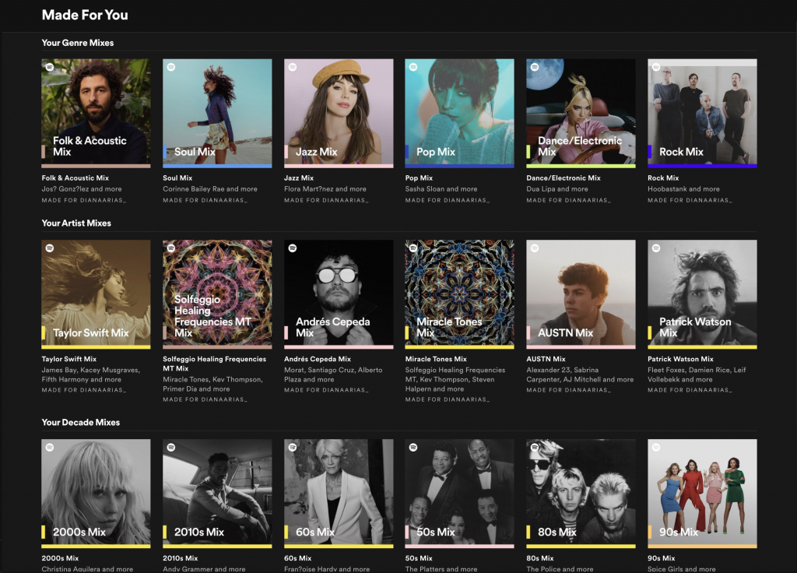Open the Folk & Acoustic Mix cover
This screenshot has height=573, width=797.
tap(96, 114)
